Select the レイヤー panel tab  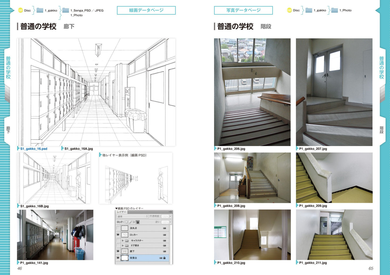coord(121,212)
